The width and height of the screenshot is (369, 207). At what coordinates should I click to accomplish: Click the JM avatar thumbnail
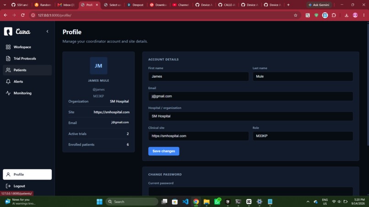[98, 66]
